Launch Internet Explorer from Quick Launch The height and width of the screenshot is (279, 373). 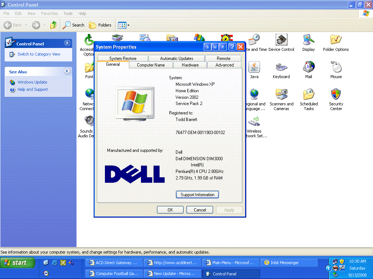click(55, 262)
